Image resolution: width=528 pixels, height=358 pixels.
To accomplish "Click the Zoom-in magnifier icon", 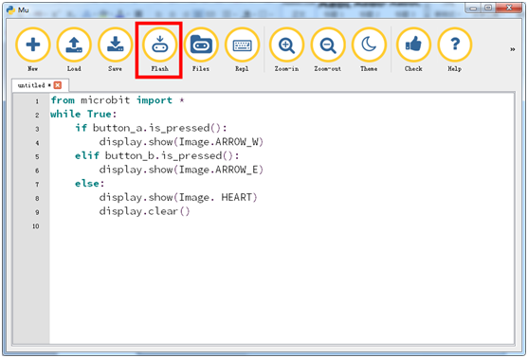I will (286, 45).
